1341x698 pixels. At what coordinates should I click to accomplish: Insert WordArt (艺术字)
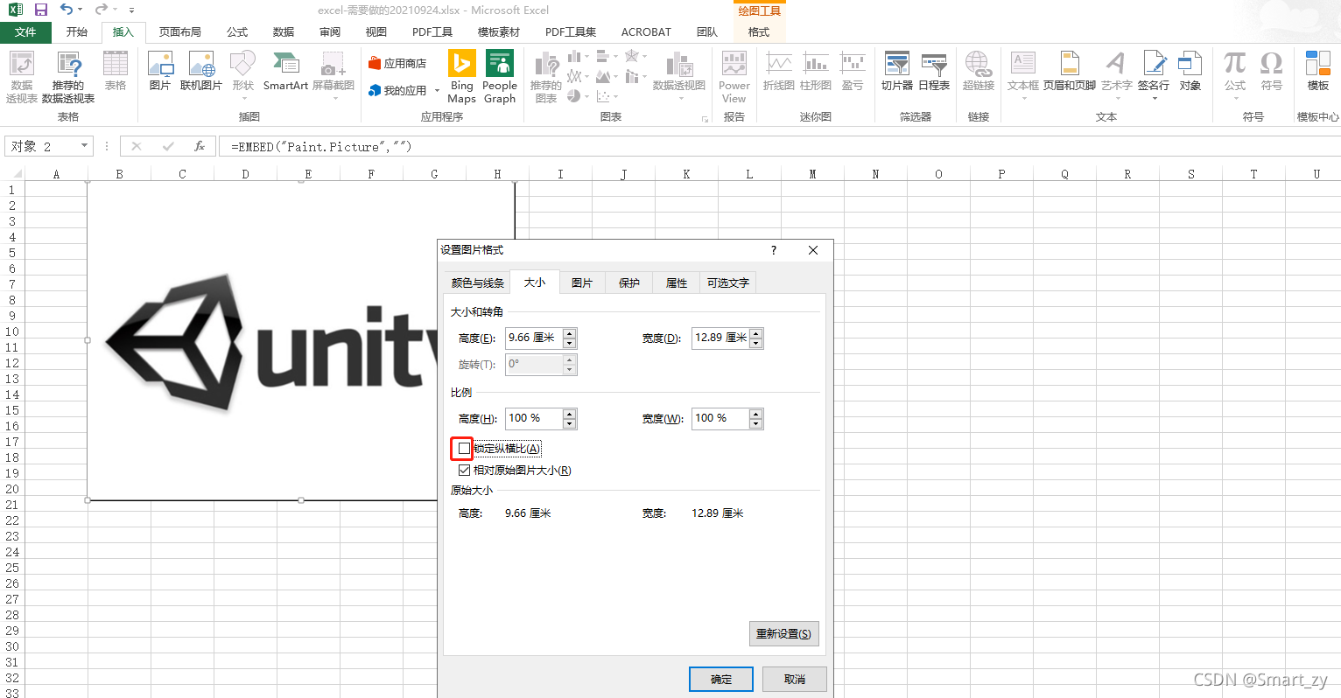pos(1116,74)
